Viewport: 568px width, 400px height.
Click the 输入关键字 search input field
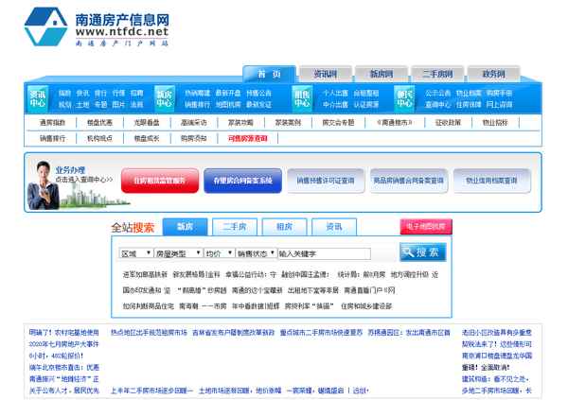pos(336,253)
